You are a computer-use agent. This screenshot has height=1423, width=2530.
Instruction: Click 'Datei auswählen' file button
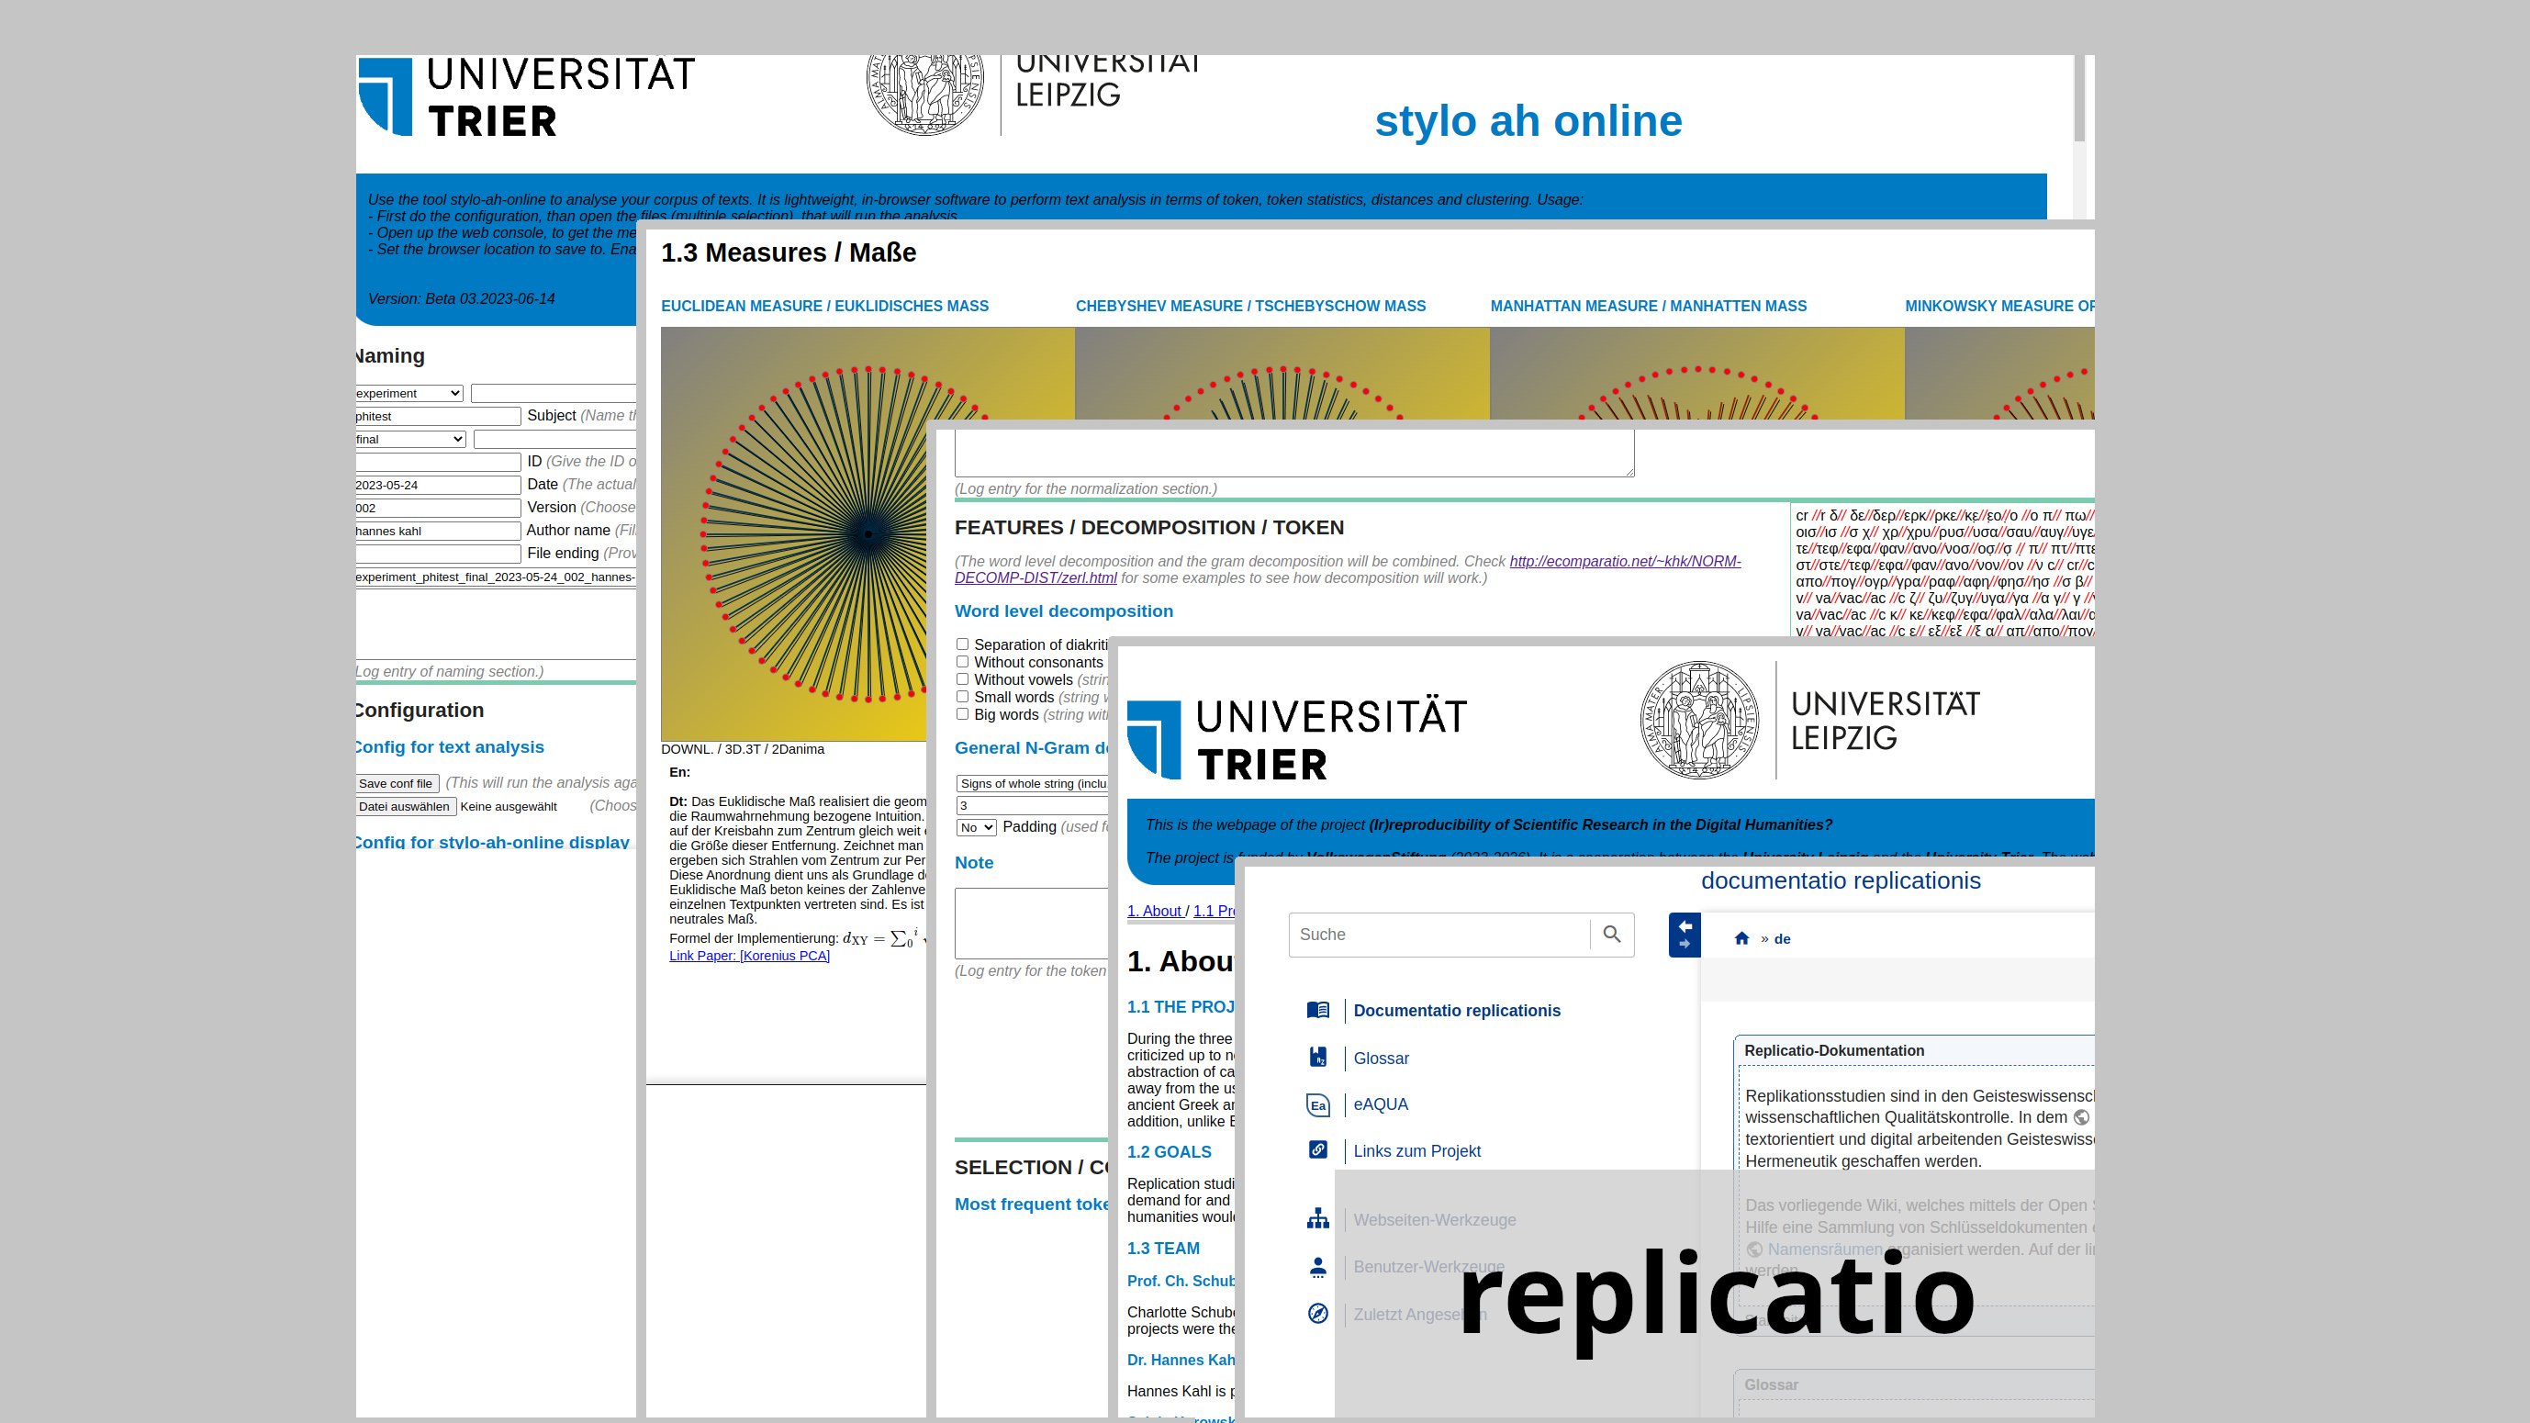405,807
